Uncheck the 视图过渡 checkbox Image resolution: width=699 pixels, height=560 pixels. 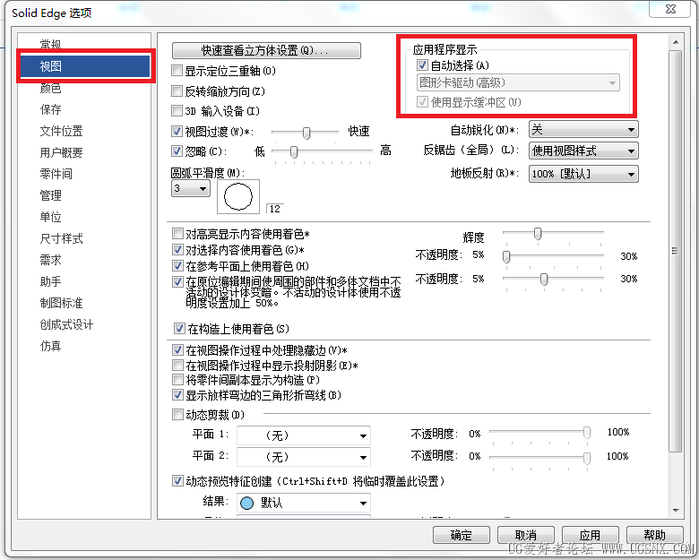177,131
